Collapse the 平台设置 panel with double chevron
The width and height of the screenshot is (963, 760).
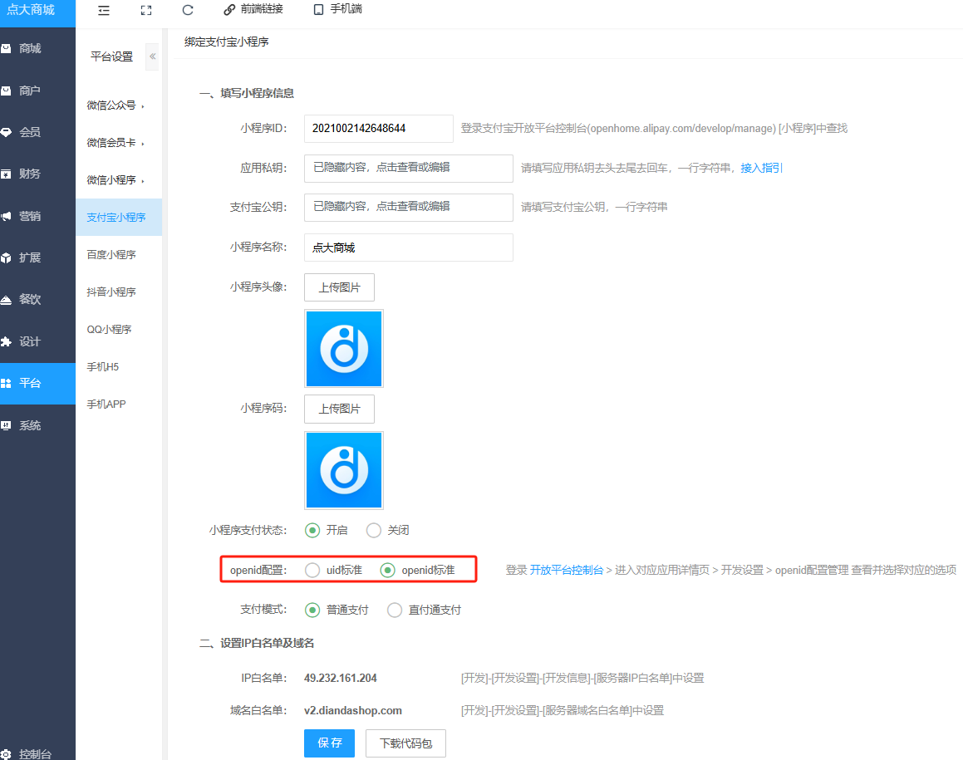(x=152, y=56)
